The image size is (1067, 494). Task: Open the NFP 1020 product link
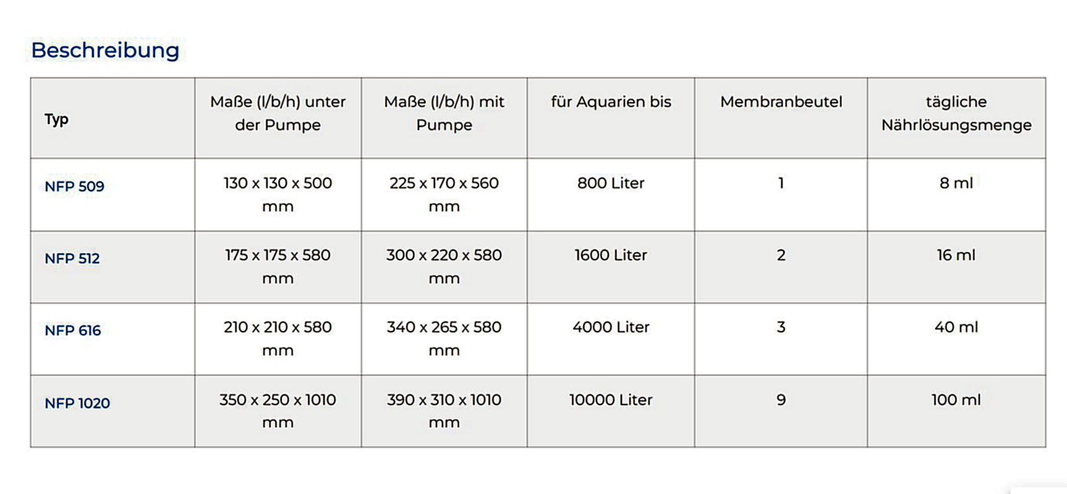[x=77, y=403]
